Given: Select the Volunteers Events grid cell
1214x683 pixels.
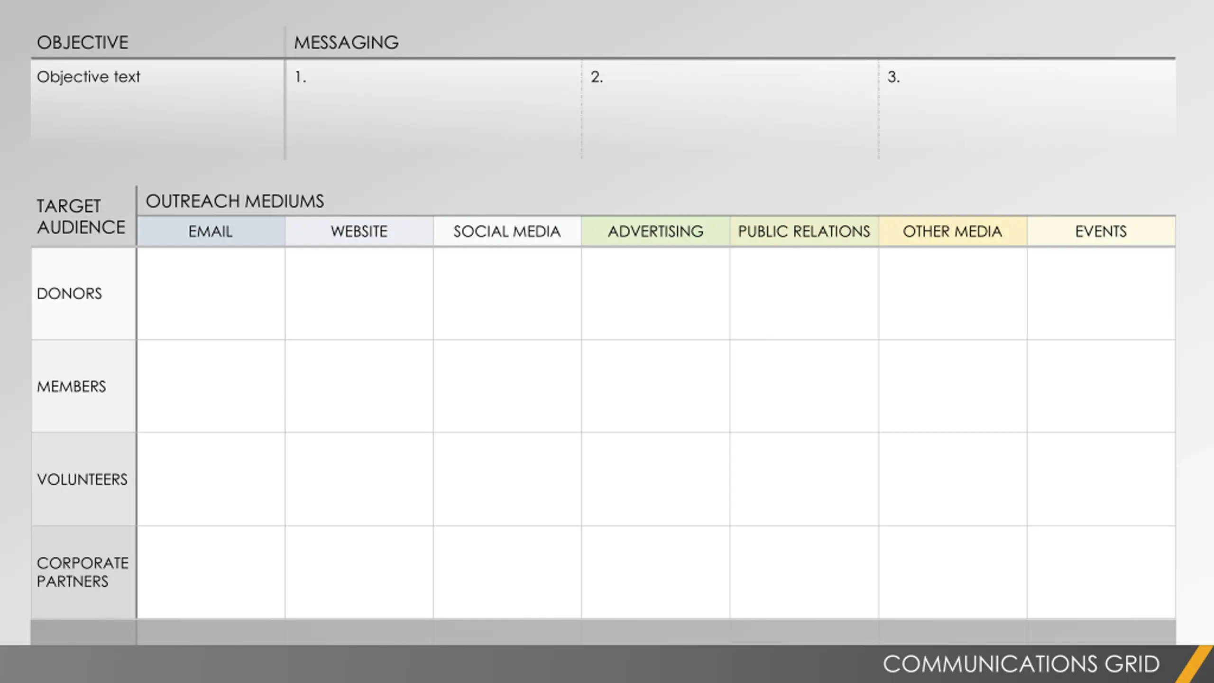Looking at the screenshot, I should (1101, 479).
